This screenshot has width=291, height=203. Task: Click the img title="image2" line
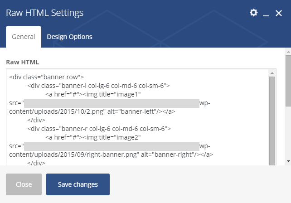click(x=93, y=137)
